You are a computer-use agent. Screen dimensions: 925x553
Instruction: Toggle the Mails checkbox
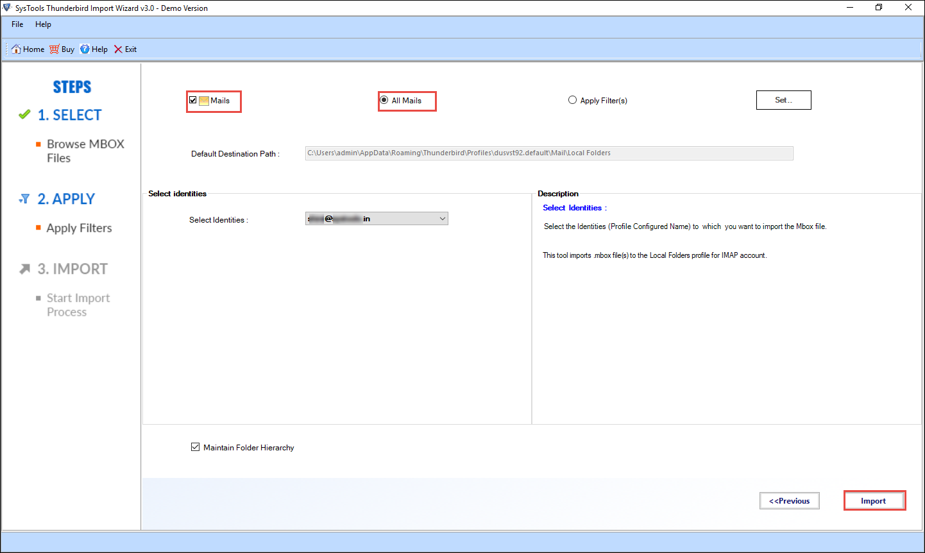coord(192,100)
